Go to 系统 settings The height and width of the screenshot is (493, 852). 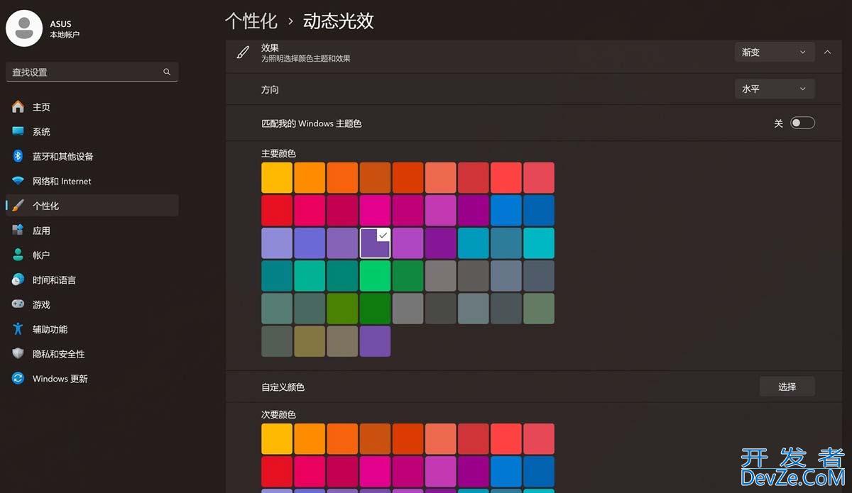(x=92, y=131)
